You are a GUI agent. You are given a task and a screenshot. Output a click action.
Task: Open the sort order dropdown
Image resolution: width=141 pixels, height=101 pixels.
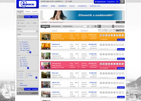[81, 26]
